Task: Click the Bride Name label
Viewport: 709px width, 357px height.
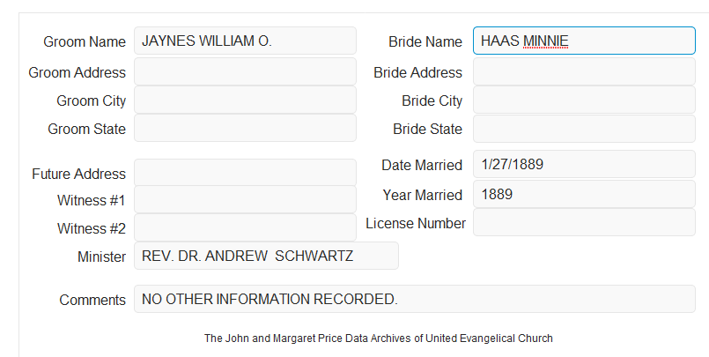Action: [x=425, y=41]
